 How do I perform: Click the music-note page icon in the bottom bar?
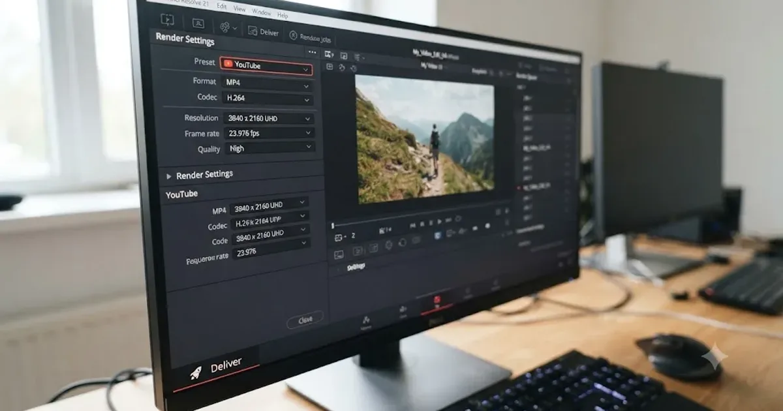click(x=366, y=320)
